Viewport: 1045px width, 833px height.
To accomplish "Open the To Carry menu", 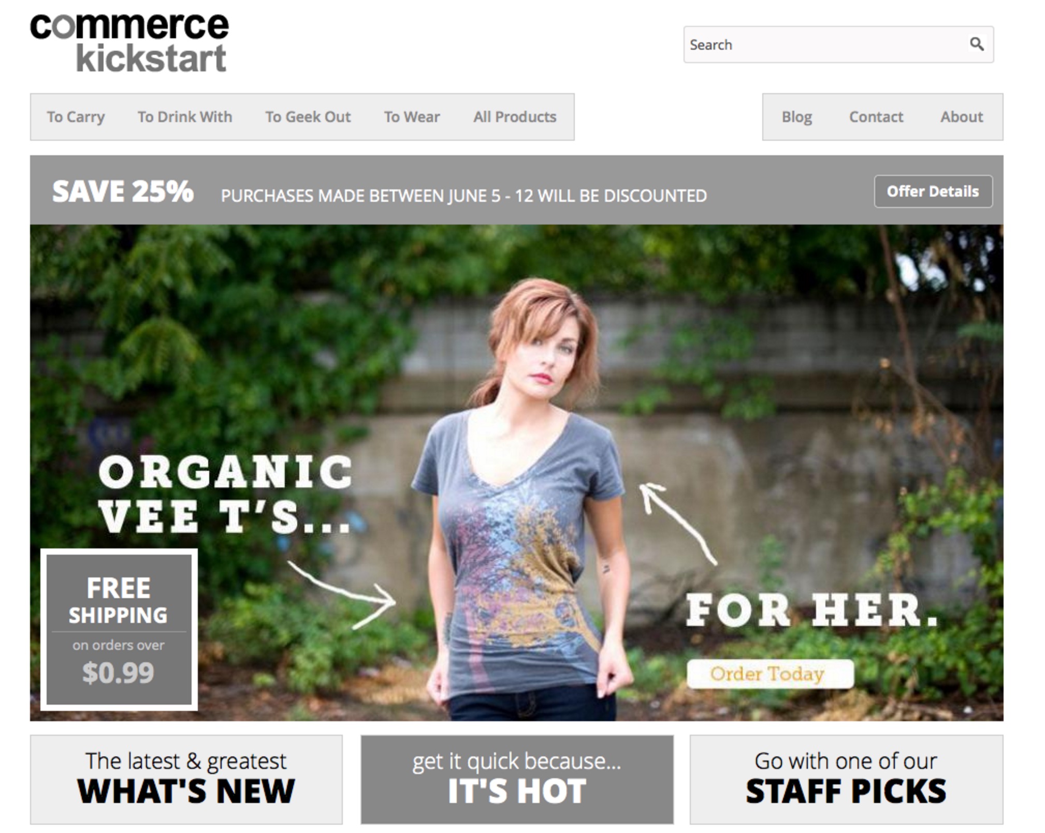I will (x=76, y=117).
